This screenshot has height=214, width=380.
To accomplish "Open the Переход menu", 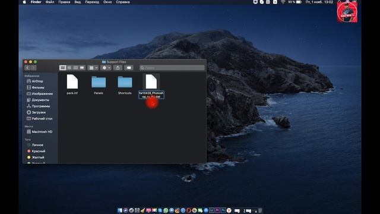I will pyautogui.click(x=92, y=2).
